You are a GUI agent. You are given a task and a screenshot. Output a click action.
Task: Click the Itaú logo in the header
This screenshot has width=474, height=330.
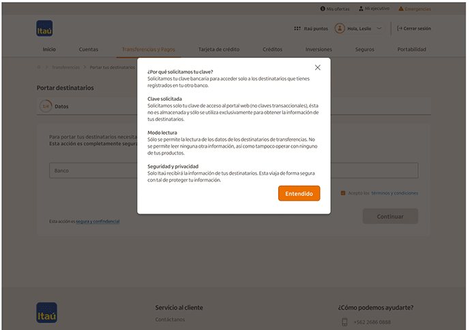coord(44,29)
